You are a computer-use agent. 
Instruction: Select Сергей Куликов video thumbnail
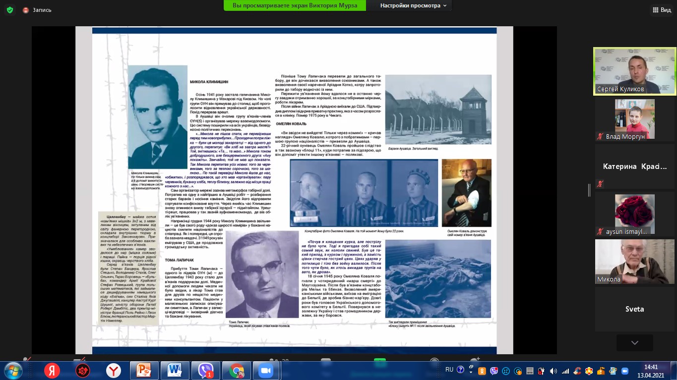[x=634, y=71]
